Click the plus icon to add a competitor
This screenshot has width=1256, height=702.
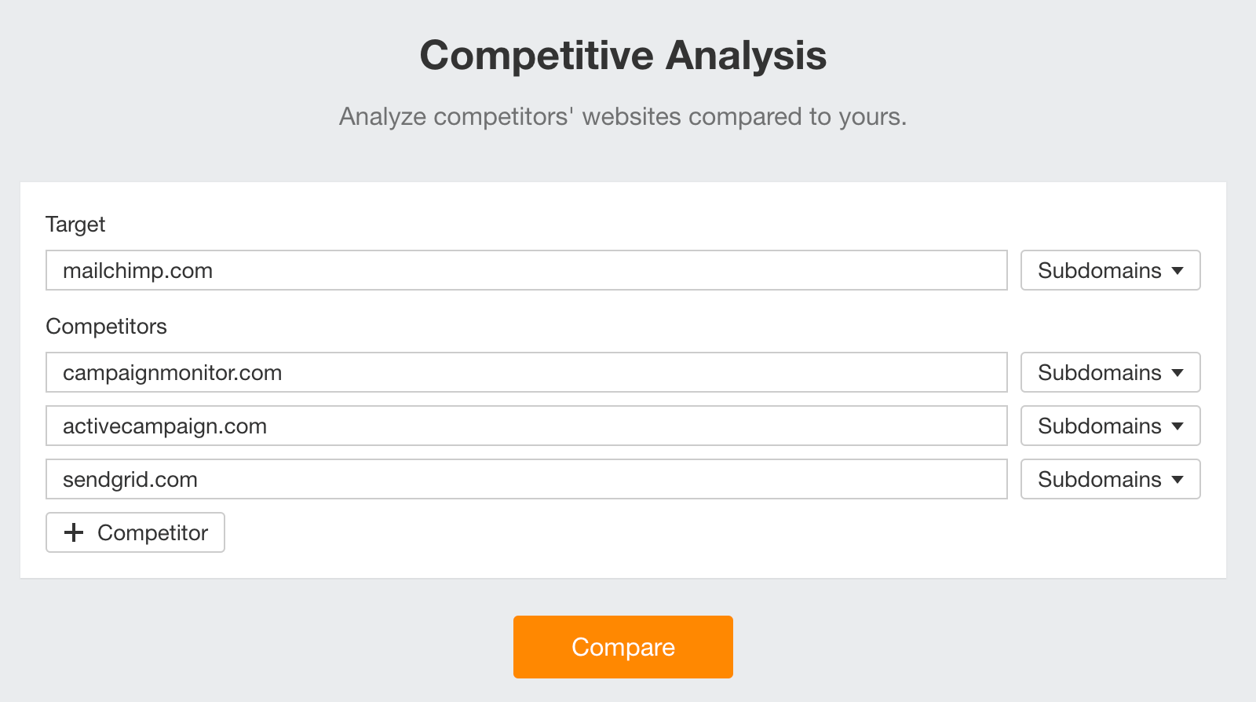(74, 532)
